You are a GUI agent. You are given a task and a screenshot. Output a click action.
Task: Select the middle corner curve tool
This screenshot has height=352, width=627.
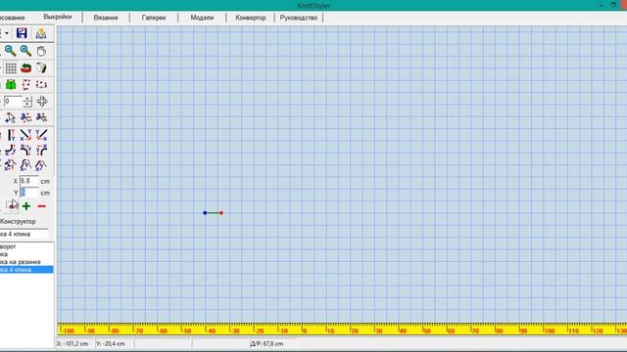26,150
